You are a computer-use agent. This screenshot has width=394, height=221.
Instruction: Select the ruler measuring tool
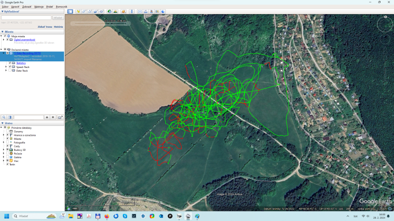132,12
